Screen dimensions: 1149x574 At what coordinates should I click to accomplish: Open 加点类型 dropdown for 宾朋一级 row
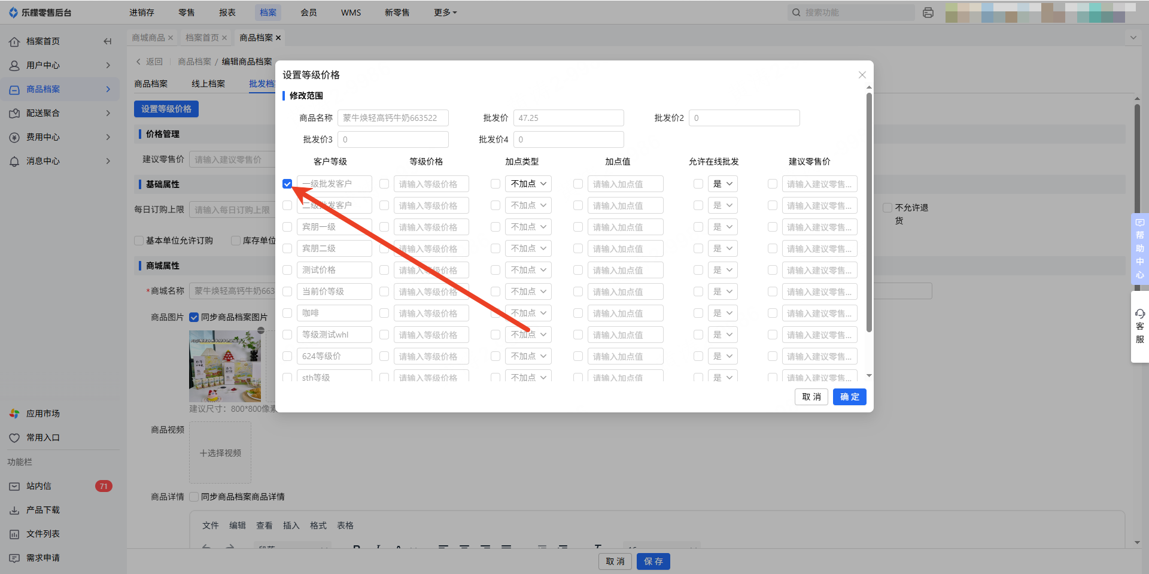pyautogui.click(x=528, y=227)
